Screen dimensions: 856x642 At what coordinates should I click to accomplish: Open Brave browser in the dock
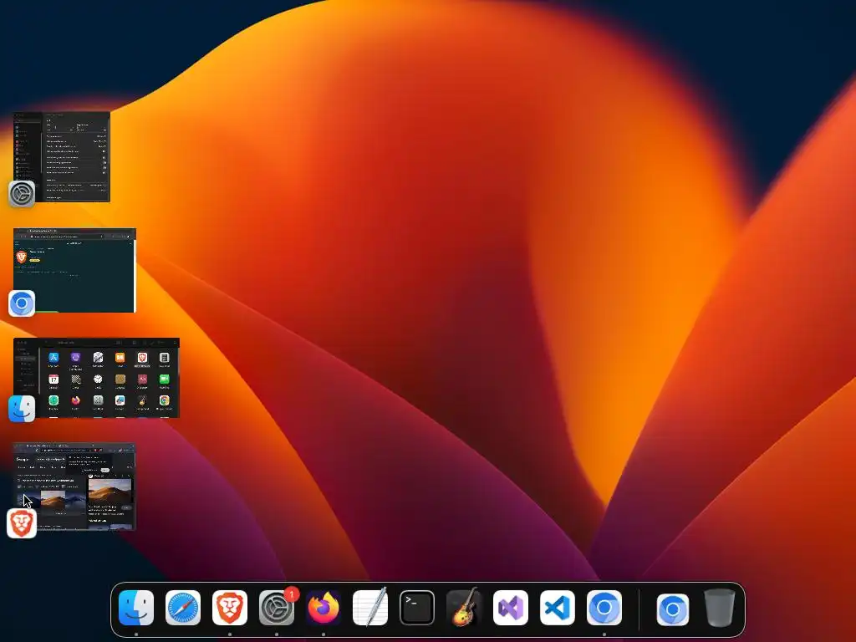coord(230,608)
